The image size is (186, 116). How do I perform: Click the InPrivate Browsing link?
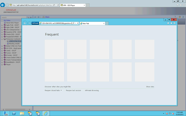pos(92,90)
